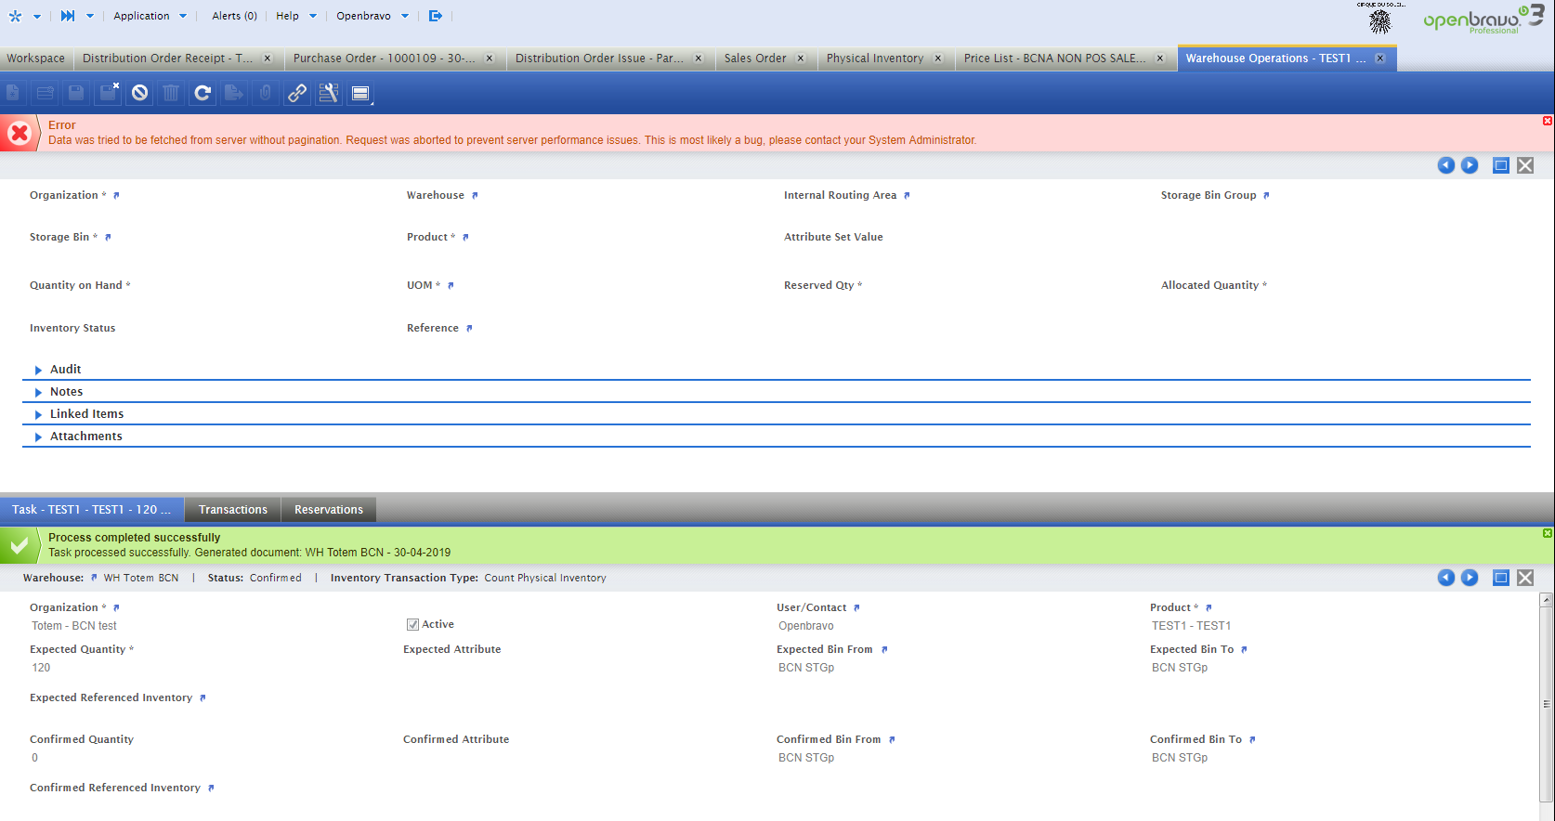Open the quick create asterisk icon
Viewport: 1555px width, 821px height.
click(15, 16)
